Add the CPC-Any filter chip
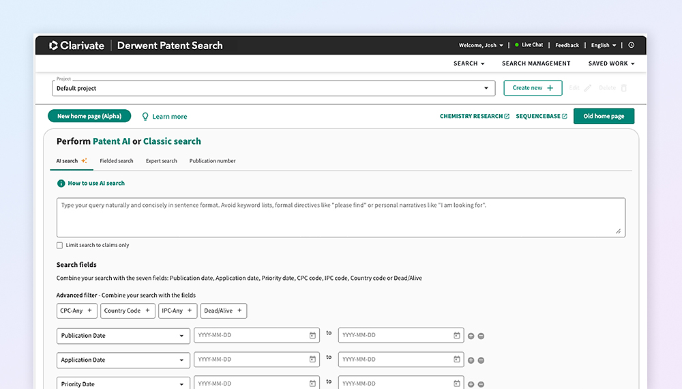This screenshot has height=389, width=682. [76, 311]
